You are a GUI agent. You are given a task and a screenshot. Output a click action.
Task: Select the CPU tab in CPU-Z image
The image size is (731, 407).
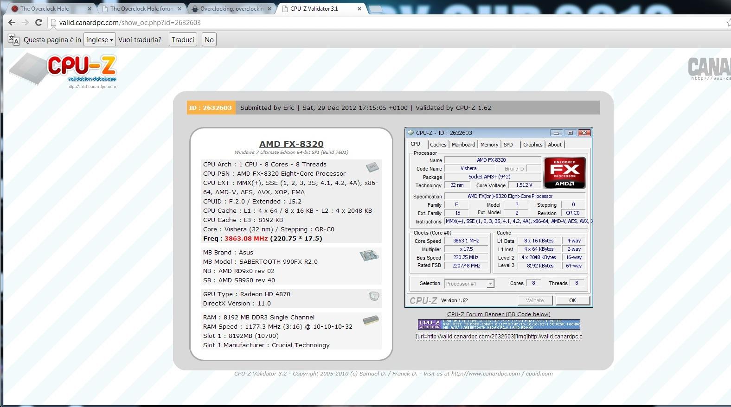tap(416, 144)
